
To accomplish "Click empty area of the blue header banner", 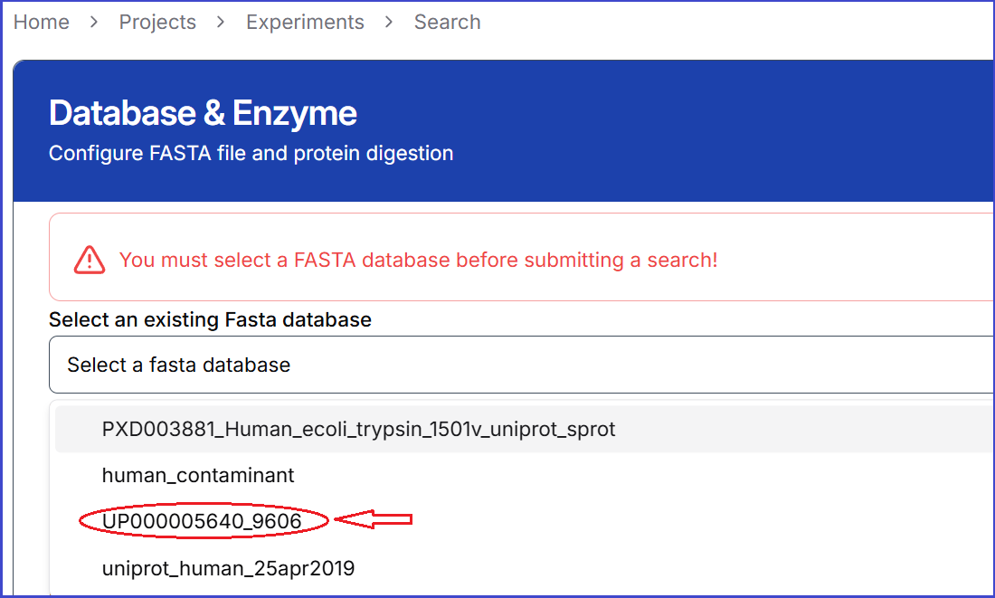I will (x=724, y=127).
